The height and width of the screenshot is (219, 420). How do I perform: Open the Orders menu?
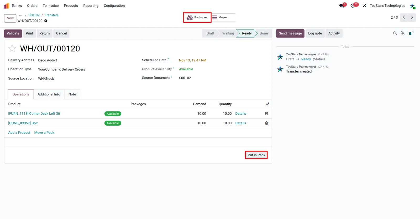click(x=32, y=6)
